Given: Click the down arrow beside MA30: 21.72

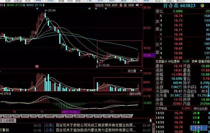Looking at the screenshot, I should [x=24, y=5].
